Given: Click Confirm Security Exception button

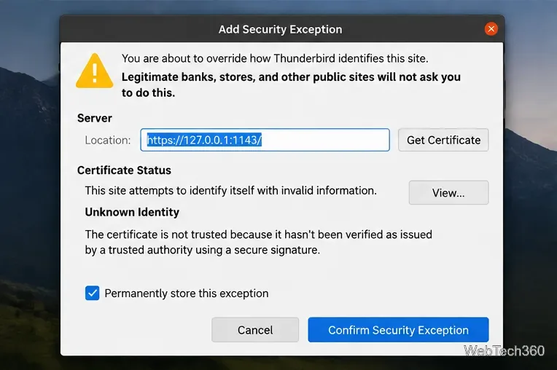Looking at the screenshot, I should pyautogui.click(x=398, y=329).
